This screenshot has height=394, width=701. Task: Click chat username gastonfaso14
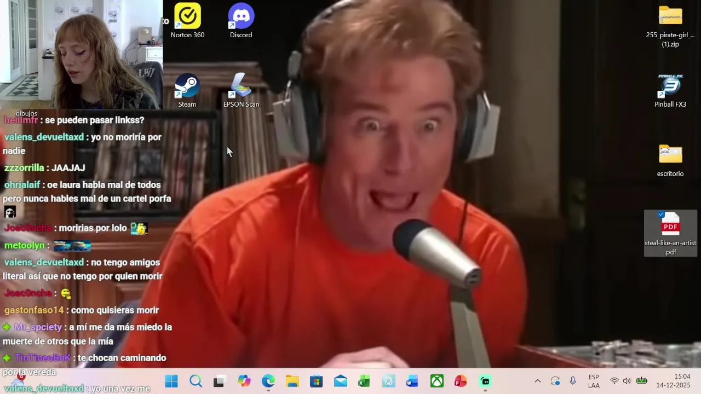pyautogui.click(x=34, y=310)
